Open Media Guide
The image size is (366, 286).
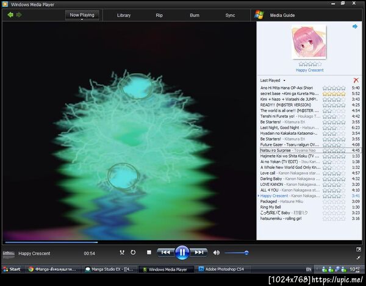tap(282, 15)
